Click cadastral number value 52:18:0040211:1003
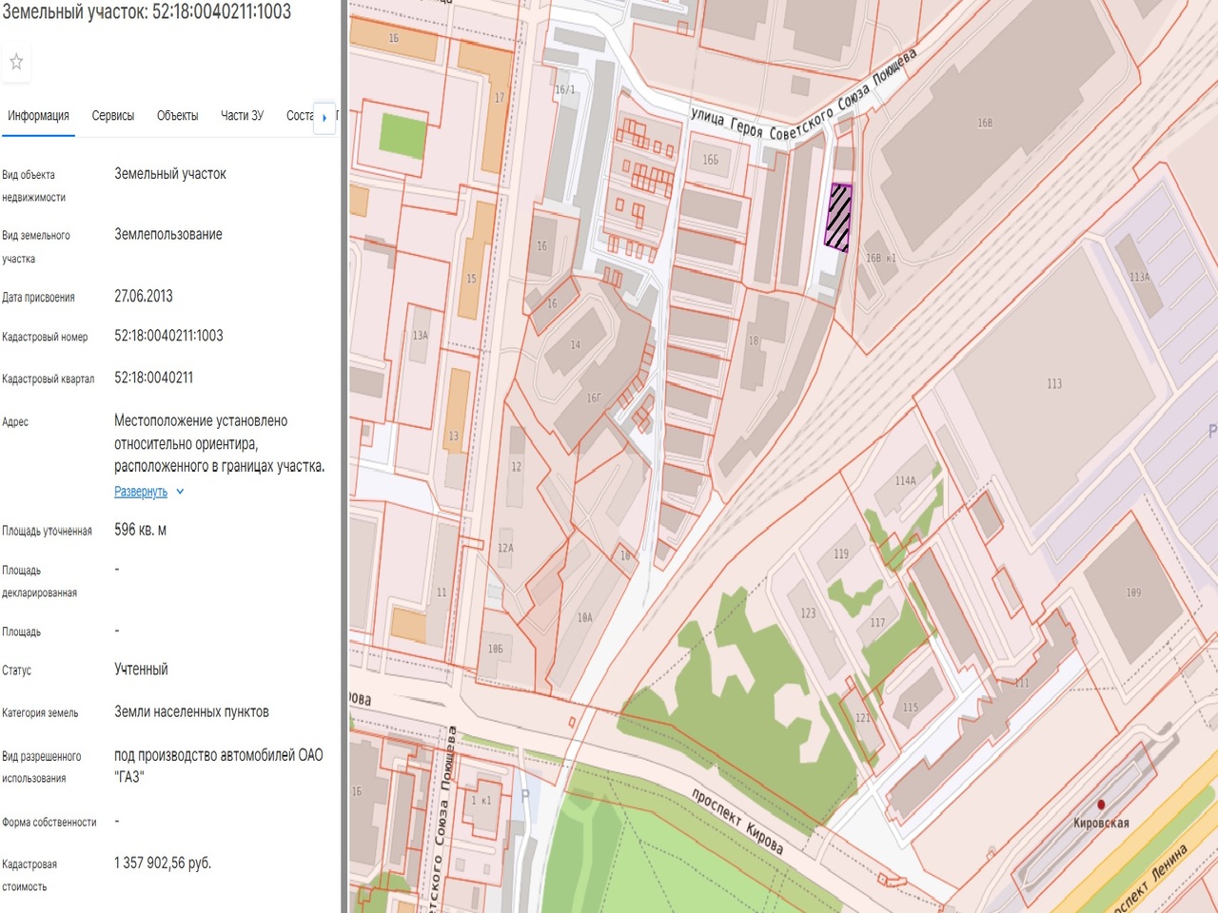1218x913 pixels. click(x=168, y=336)
